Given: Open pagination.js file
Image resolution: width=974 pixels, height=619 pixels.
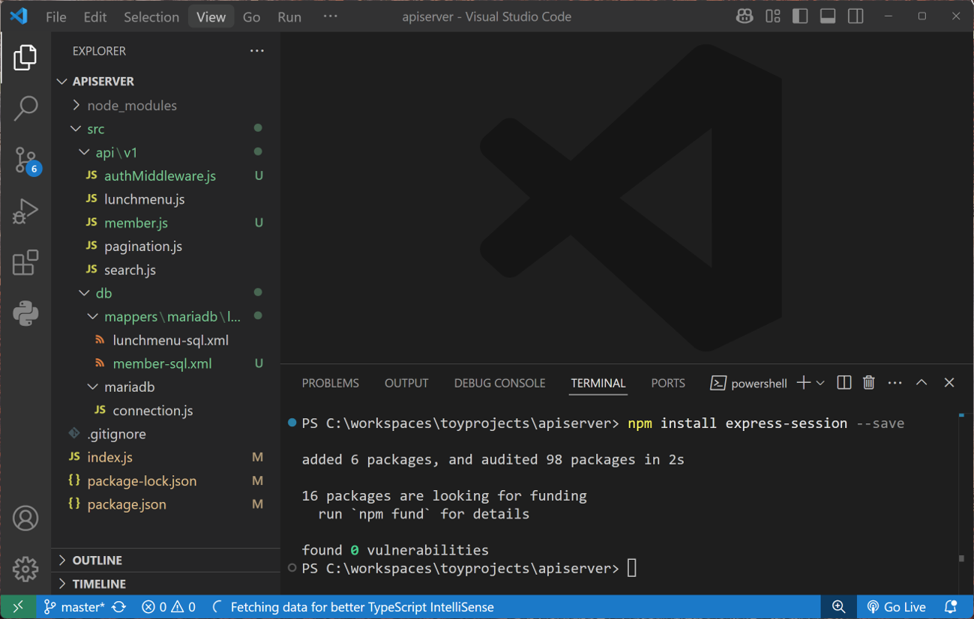Looking at the screenshot, I should [166, 246].
